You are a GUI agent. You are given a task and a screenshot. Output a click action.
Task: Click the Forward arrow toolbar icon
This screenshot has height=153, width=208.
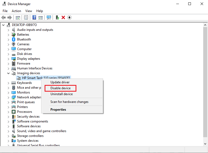point(10,17)
